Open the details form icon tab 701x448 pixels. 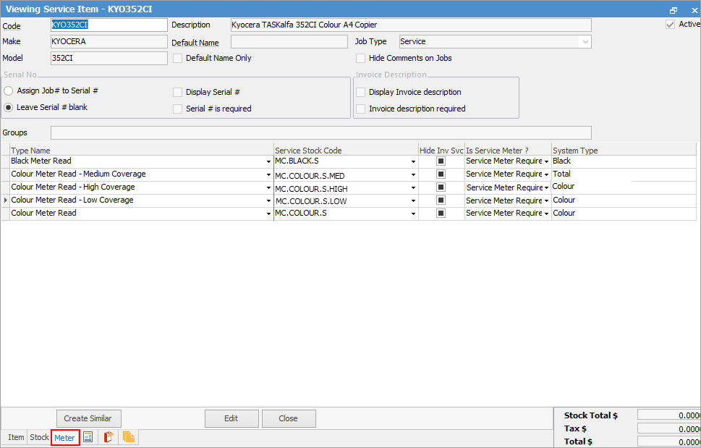[x=88, y=437]
